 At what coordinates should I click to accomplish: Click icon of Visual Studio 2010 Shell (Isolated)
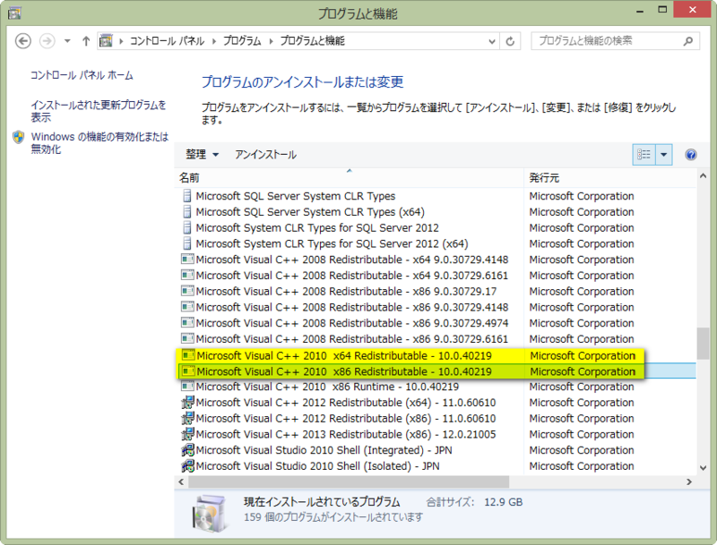tap(187, 466)
